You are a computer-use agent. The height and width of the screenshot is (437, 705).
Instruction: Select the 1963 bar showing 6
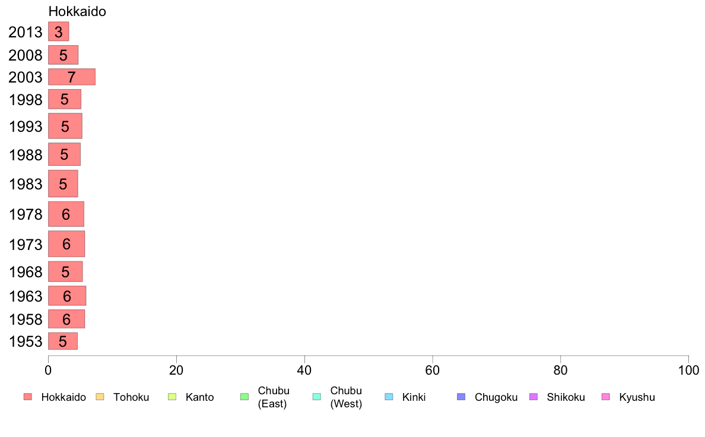click(x=67, y=296)
